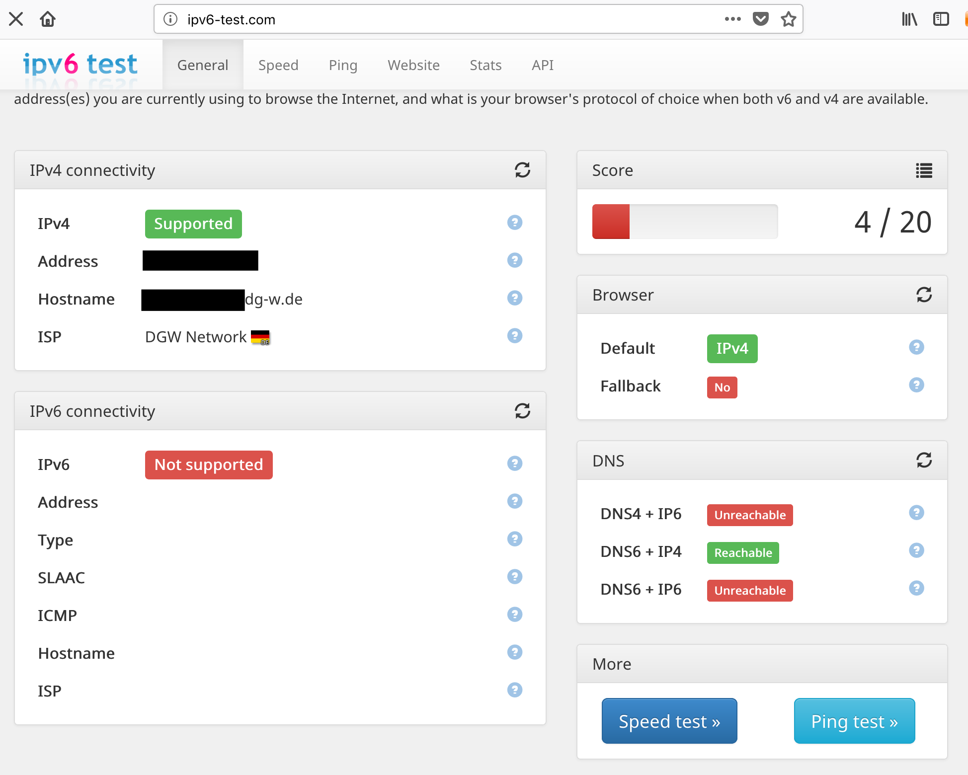Viewport: 968px width, 775px height.
Task: Toggle the browser sidebar view
Action: 941,19
